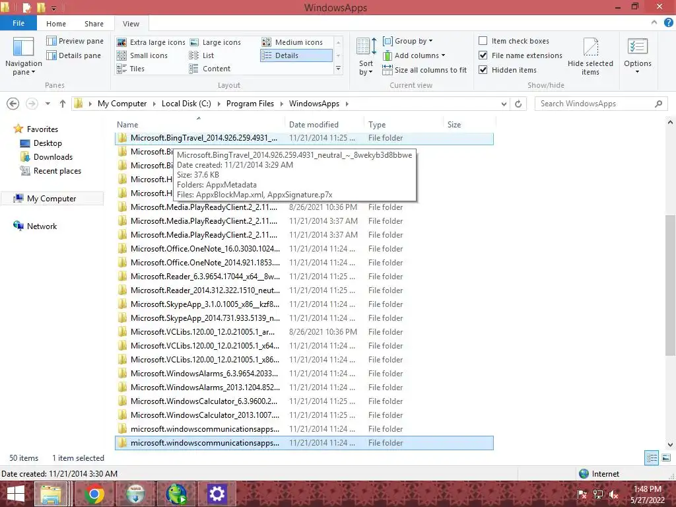Click Size all columns to fit
Viewport: 676px width, 507px height.
424,70
